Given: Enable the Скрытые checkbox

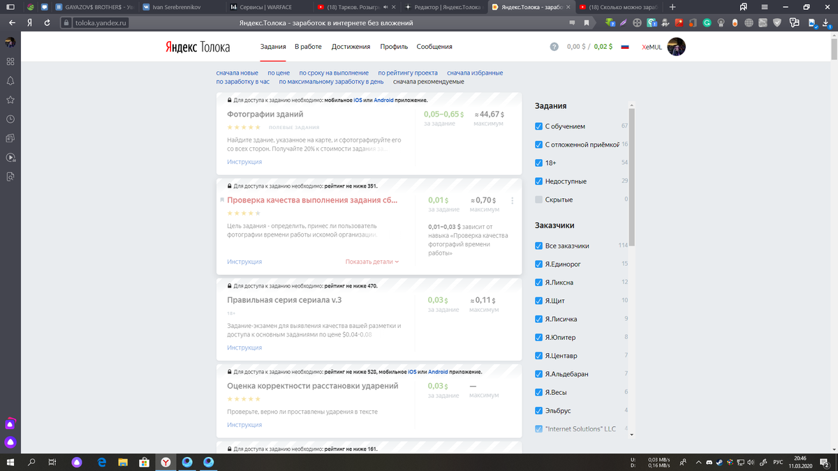Looking at the screenshot, I should tap(538, 200).
